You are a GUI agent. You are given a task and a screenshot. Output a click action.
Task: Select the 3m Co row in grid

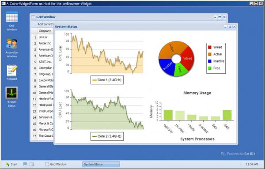pos(42,37)
